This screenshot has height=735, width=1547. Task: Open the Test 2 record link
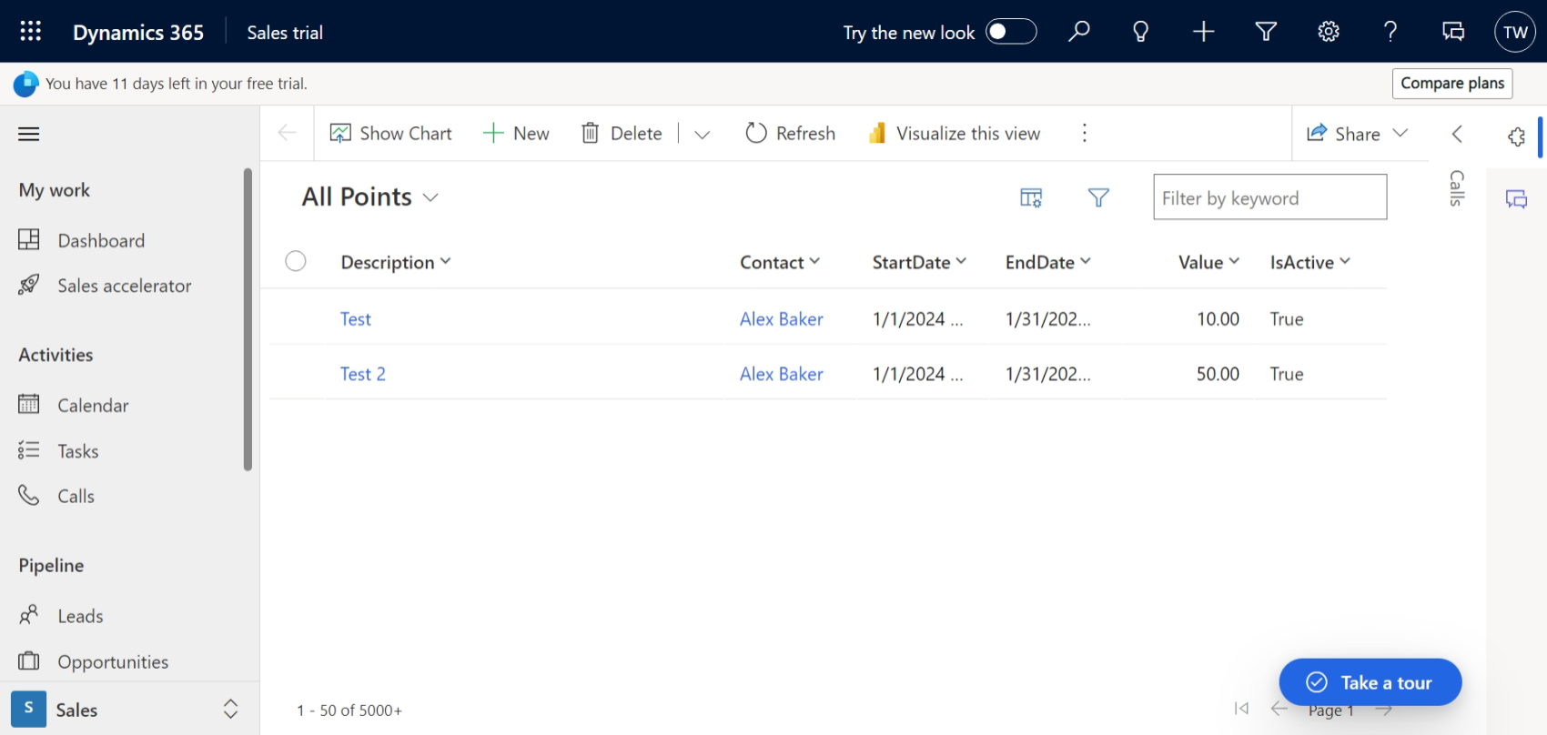pos(363,374)
